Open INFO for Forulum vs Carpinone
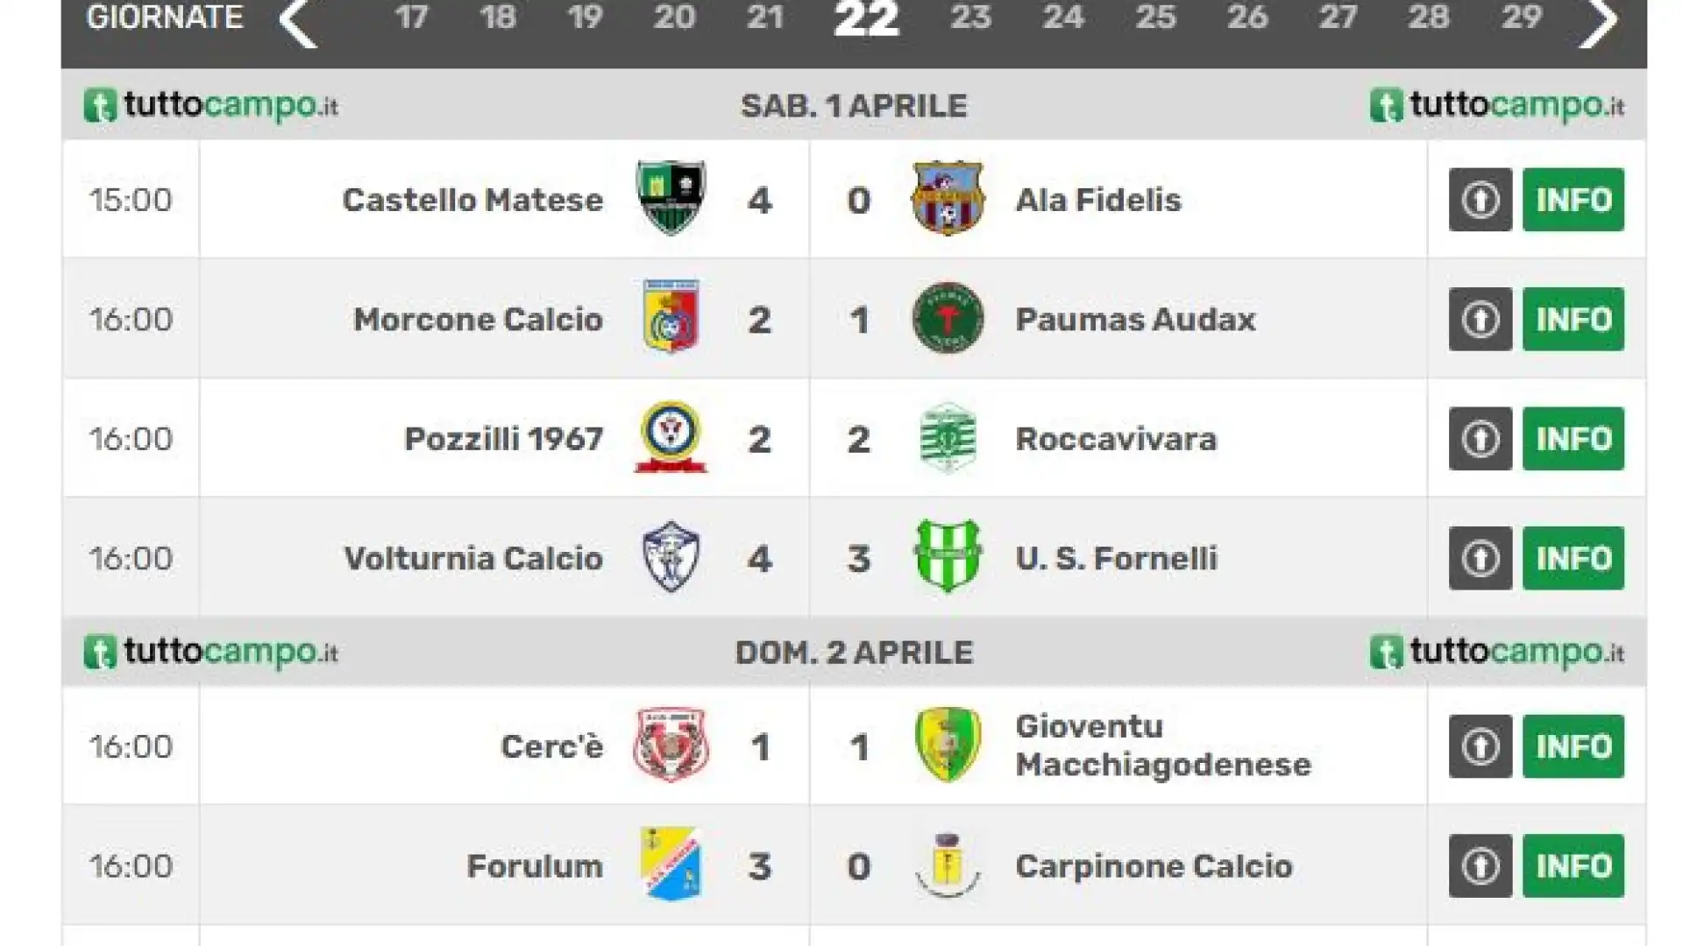The height and width of the screenshot is (946, 1683). point(1573,865)
